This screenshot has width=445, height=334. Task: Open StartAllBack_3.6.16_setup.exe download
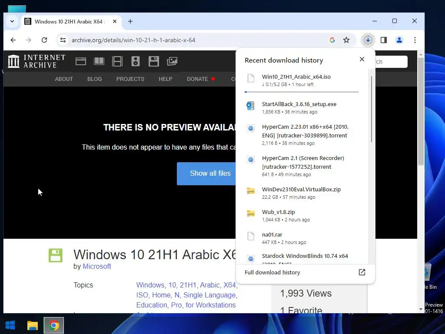tap(302, 108)
